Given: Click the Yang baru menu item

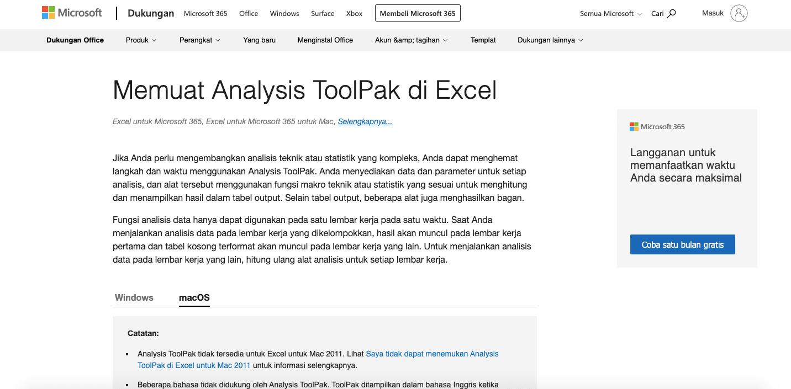Looking at the screenshot, I should (260, 40).
